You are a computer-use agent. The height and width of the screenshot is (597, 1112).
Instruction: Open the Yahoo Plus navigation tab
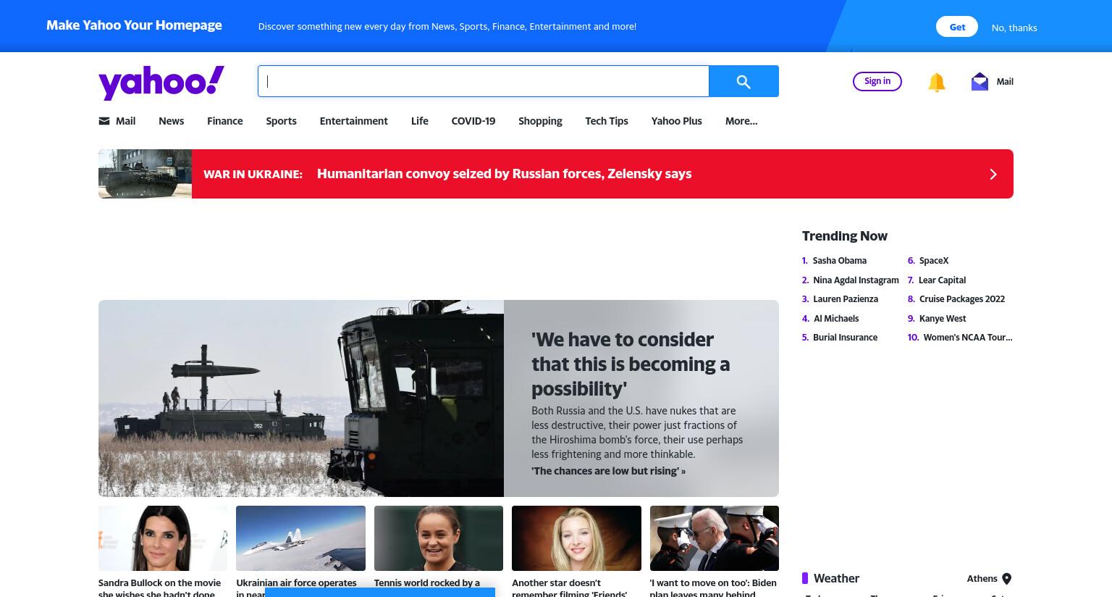point(676,121)
